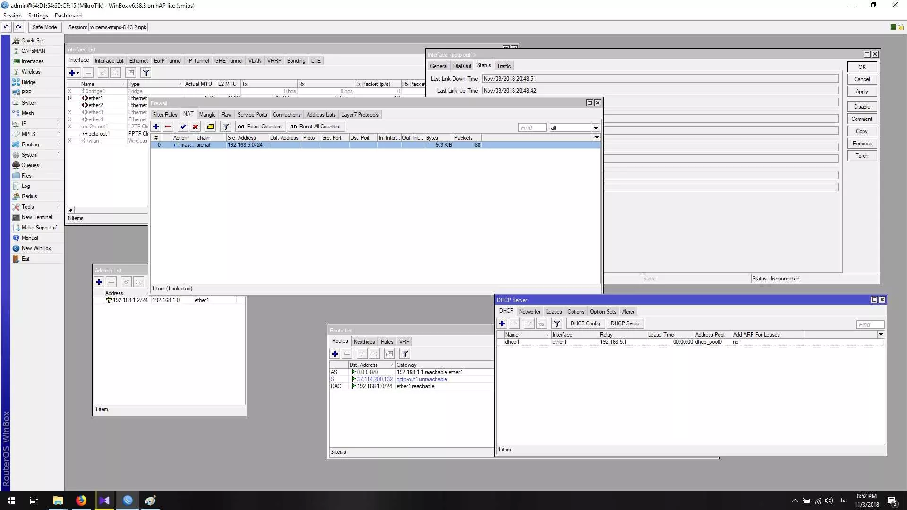The width and height of the screenshot is (907, 510).
Task: Open the DHCP Server table column dropdown arrow
Action: 881,335
